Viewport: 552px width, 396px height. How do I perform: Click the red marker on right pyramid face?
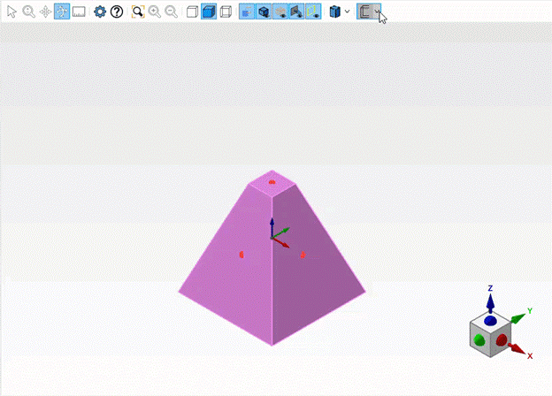[303, 255]
